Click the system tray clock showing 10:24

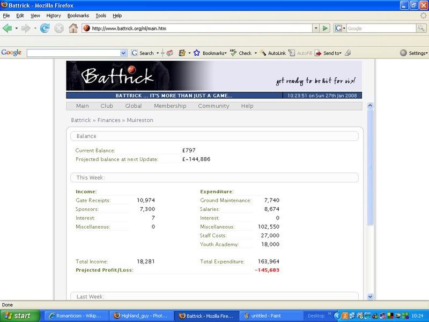(418, 316)
